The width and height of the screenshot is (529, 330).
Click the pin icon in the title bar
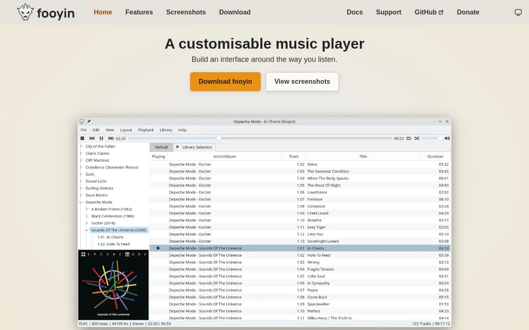[89, 122]
